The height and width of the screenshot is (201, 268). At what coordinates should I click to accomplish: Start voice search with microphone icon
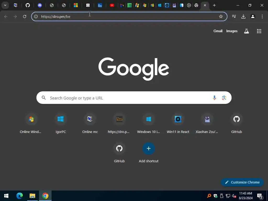[x=214, y=98]
